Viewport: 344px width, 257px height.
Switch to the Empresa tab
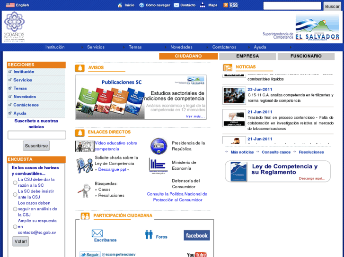[247, 56]
